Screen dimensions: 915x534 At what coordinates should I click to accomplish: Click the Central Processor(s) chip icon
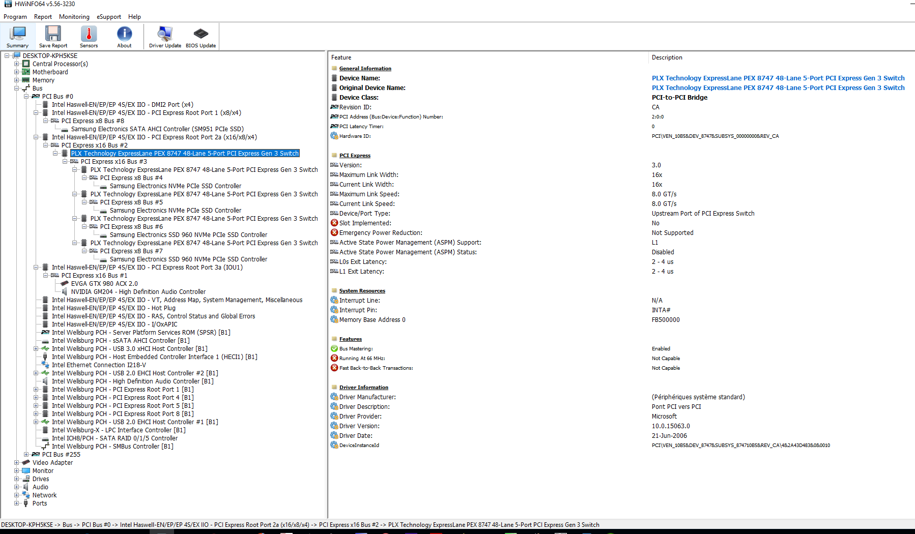(26, 64)
